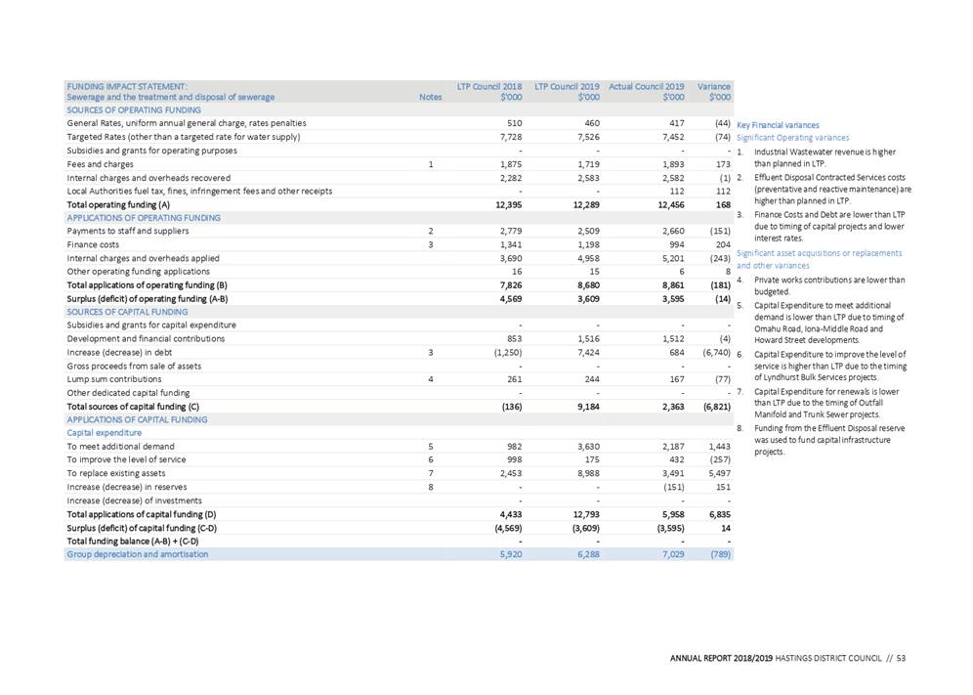Viewport: 973px width, 695px height.
Task: Click "APPLICATIONS OF OPERATING FUNDING" section heading
Action: pyautogui.click(x=144, y=218)
